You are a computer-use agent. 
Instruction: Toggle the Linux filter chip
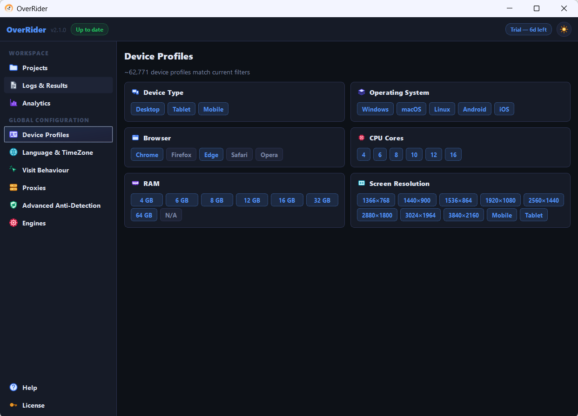pyautogui.click(x=442, y=109)
